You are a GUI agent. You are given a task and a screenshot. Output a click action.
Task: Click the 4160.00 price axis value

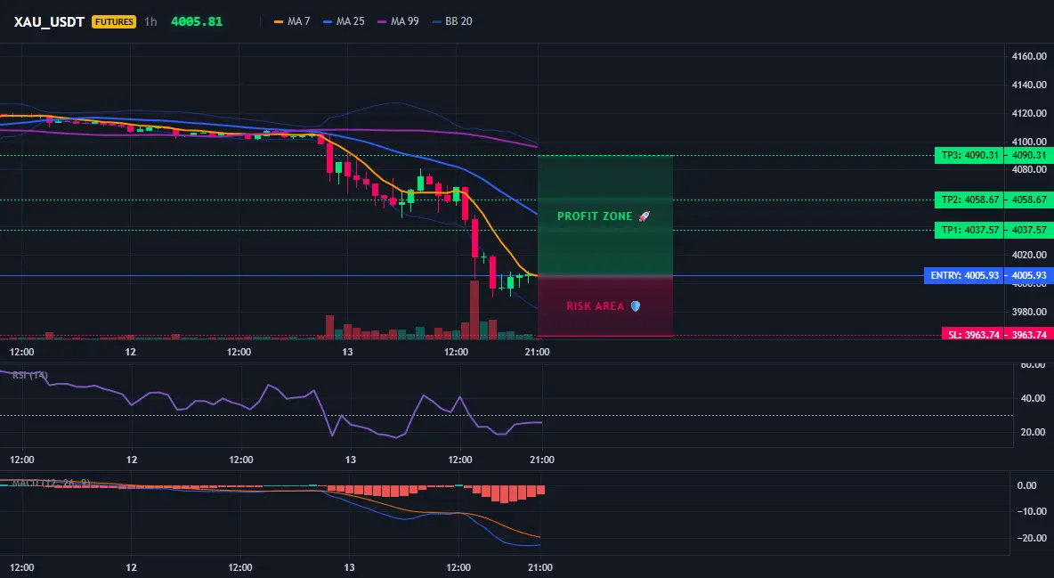1029,56
